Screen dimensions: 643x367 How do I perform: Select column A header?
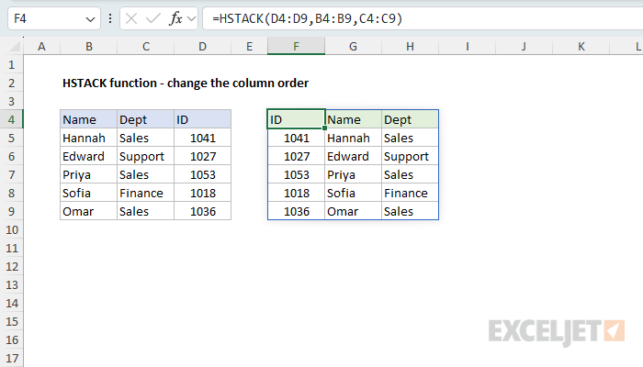point(41,47)
